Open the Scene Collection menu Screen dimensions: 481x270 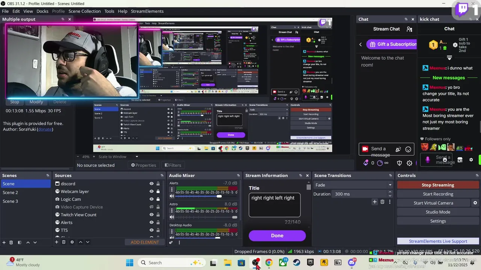(85, 11)
